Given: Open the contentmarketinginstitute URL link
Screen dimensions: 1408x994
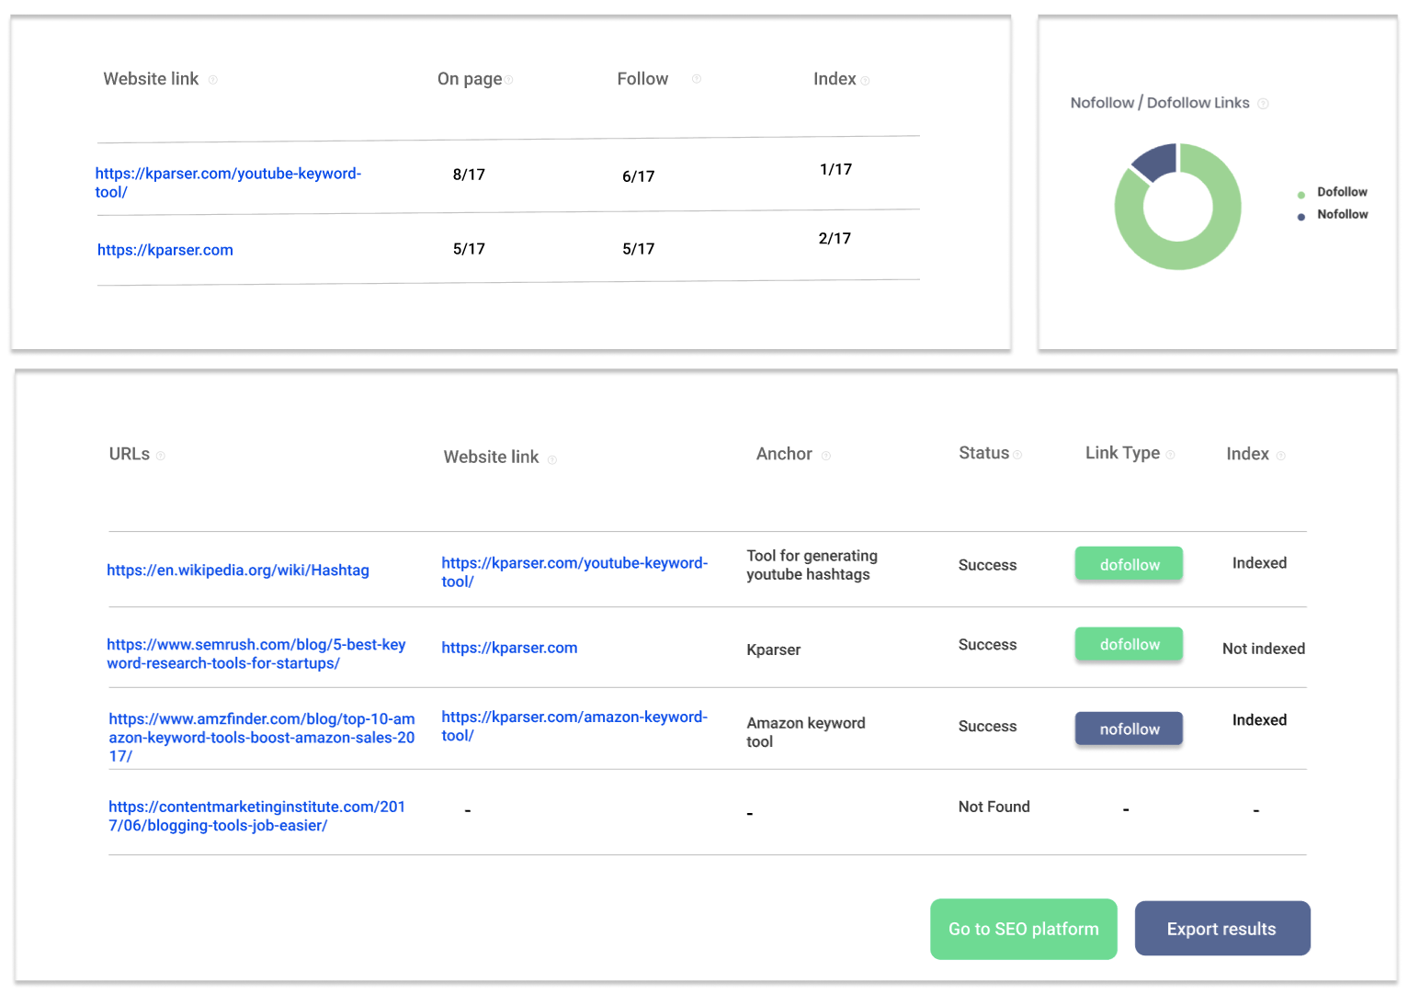Looking at the screenshot, I should [x=256, y=816].
